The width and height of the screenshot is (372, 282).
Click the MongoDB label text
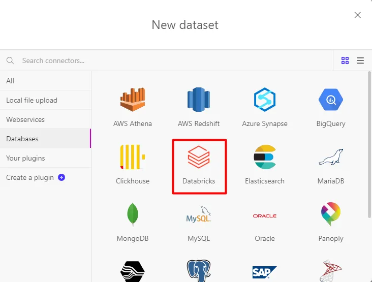pyautogui.click(x=133, y=239)
